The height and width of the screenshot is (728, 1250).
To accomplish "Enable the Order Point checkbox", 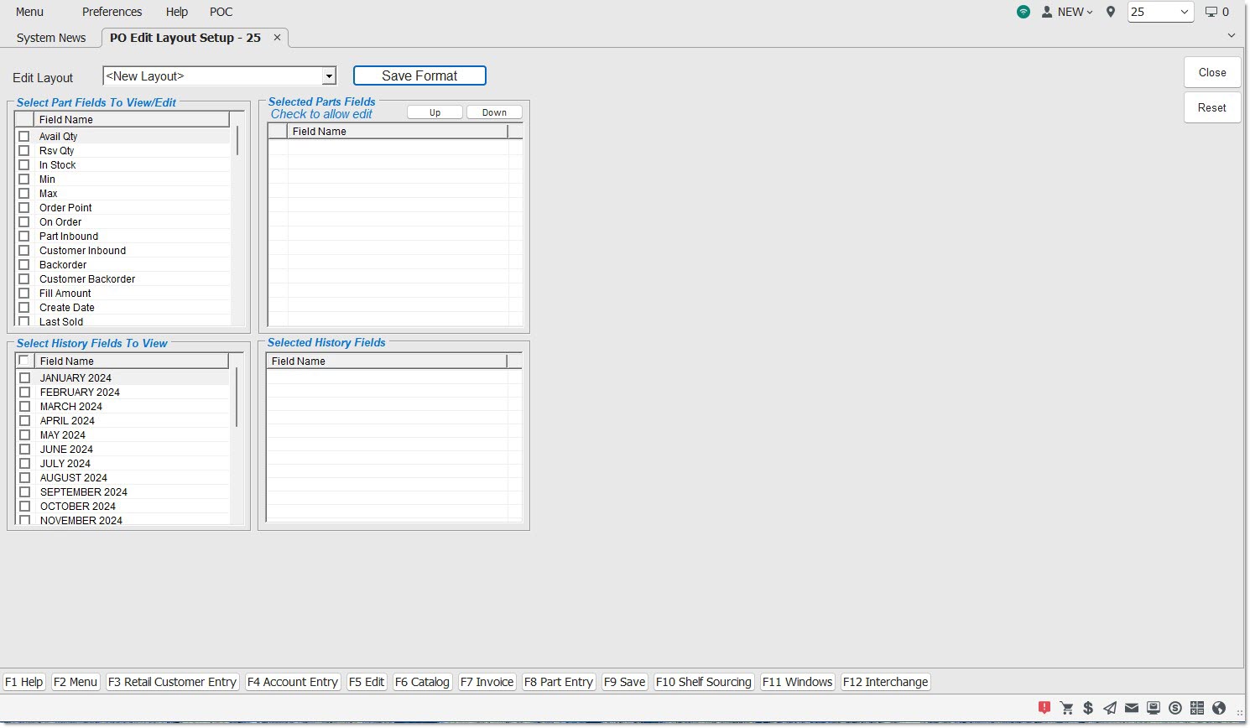I will point(24,208).
